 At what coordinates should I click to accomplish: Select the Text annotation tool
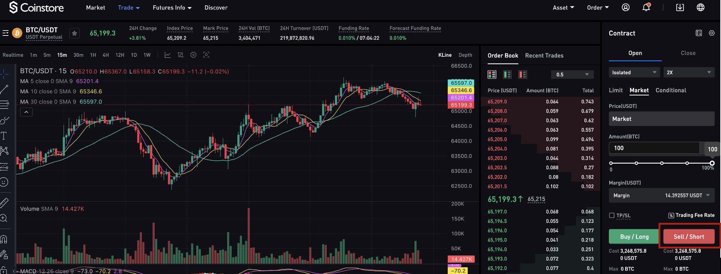pyautogui.click(x=4, y=136)
